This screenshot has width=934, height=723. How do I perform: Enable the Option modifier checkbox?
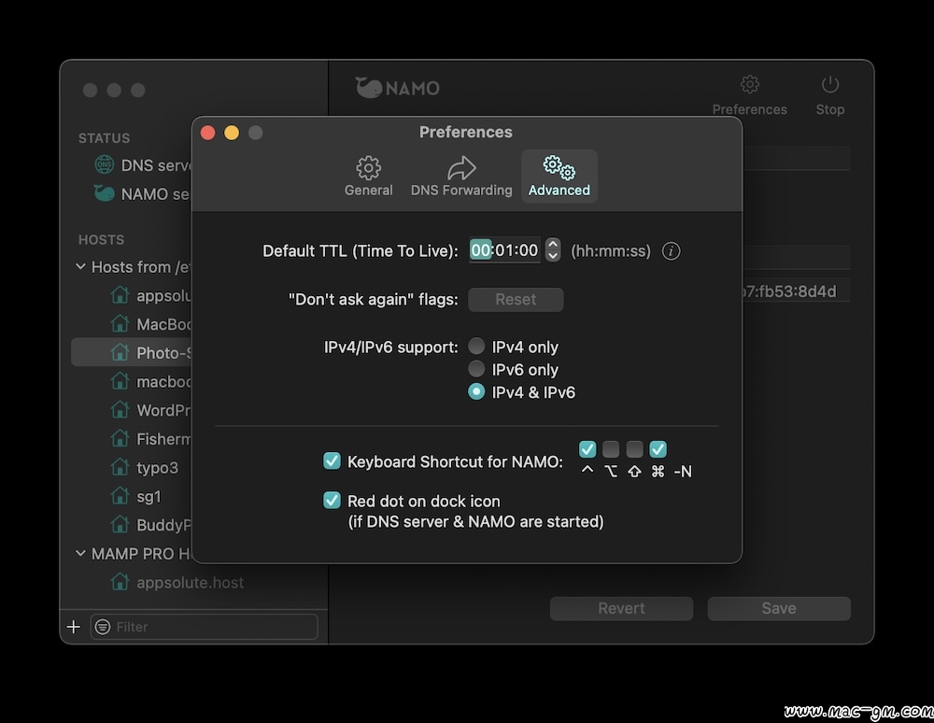[x=611, y=449]
